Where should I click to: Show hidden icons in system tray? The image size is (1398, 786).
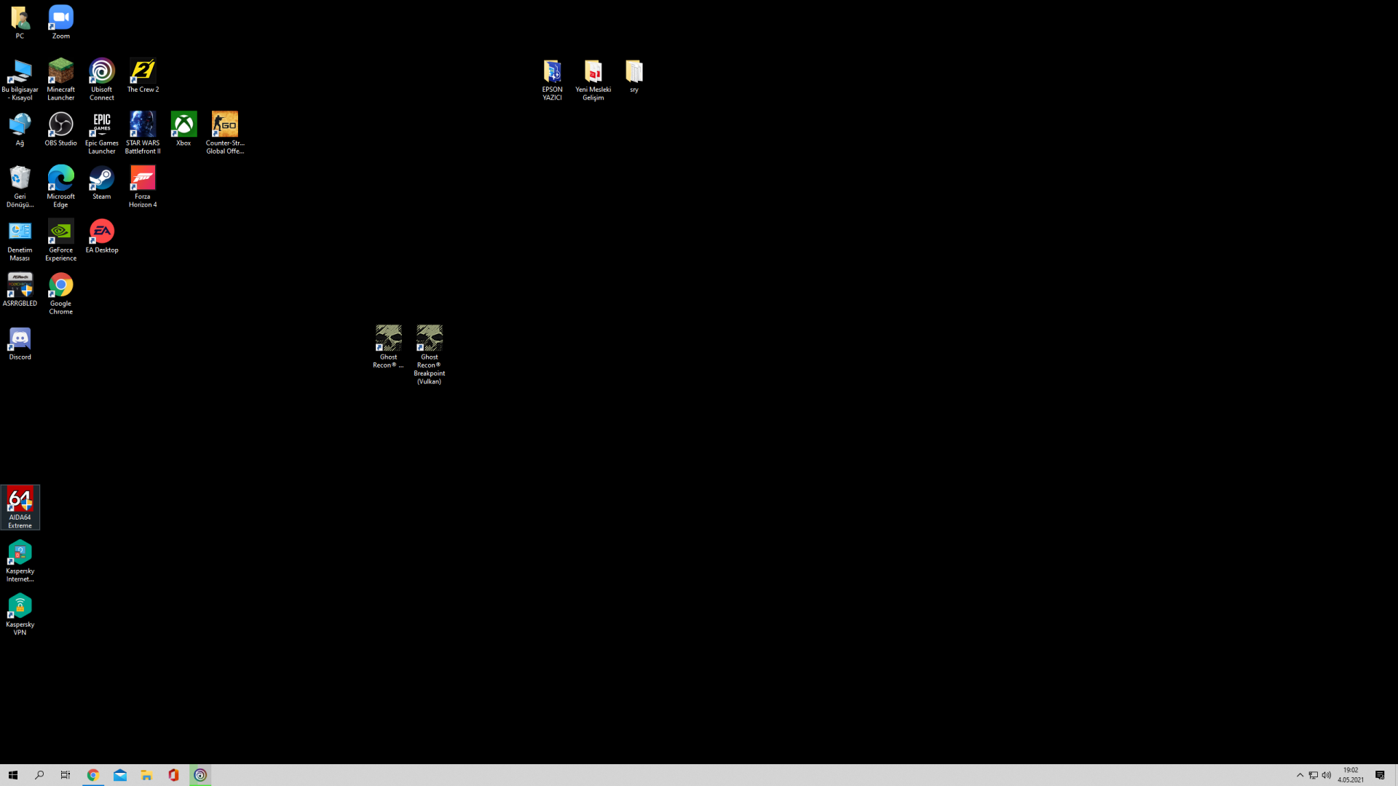(x=1300, y=775)
